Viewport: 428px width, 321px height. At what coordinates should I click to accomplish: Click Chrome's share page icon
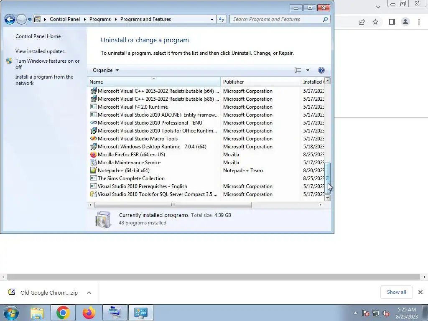click(362, 22)
